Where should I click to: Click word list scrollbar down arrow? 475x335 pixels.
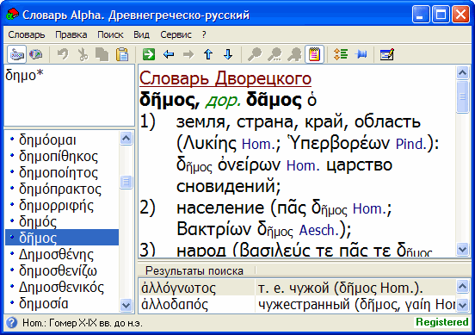126,305
